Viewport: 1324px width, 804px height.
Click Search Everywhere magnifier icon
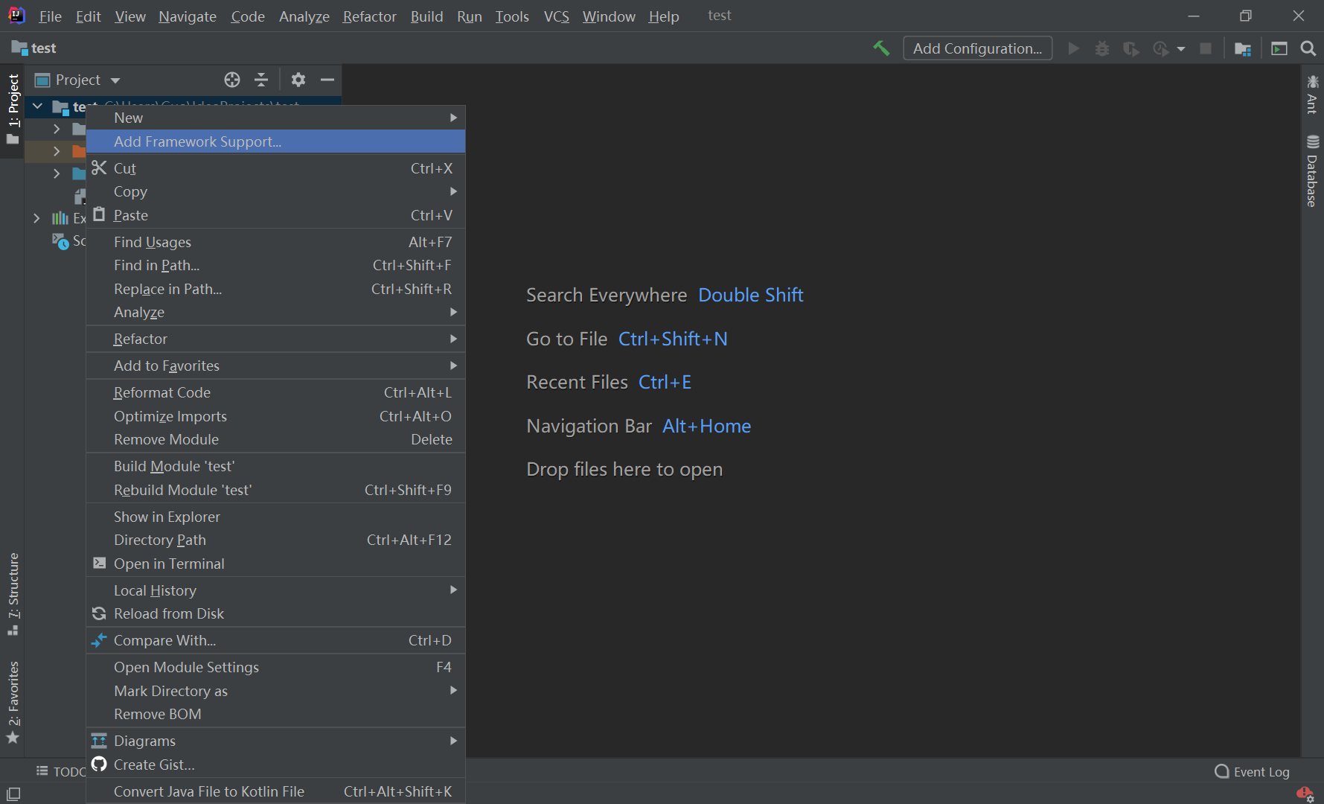click(1308, 48)
